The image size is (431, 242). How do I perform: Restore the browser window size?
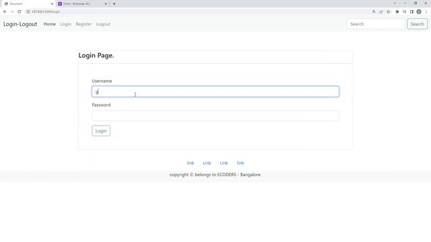coord(416,3)
